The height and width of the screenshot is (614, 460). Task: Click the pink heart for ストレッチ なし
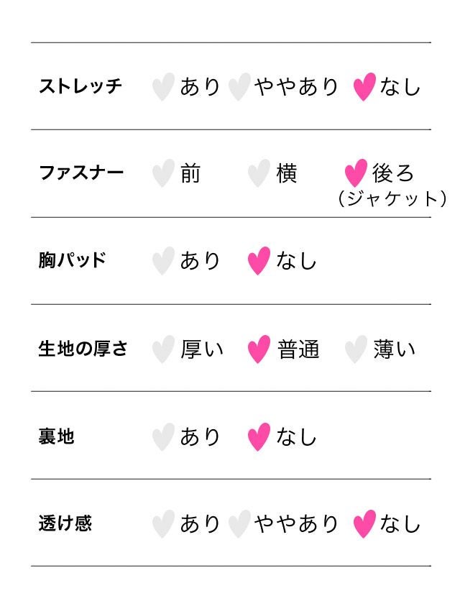click(x=364, y=87)
